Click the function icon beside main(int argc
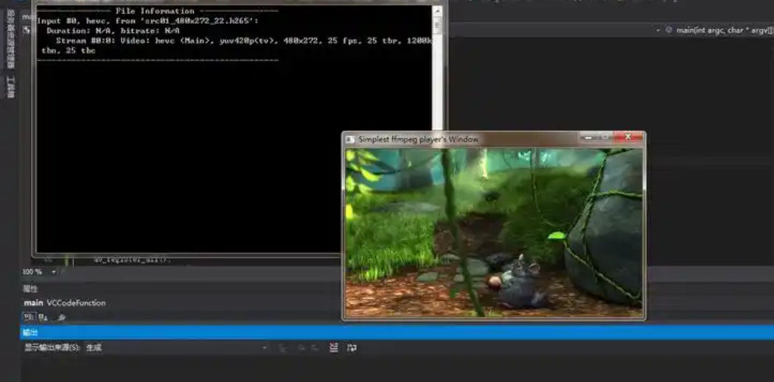The height and width of the screenshot is (382, 774). click(x=669, y=30)
